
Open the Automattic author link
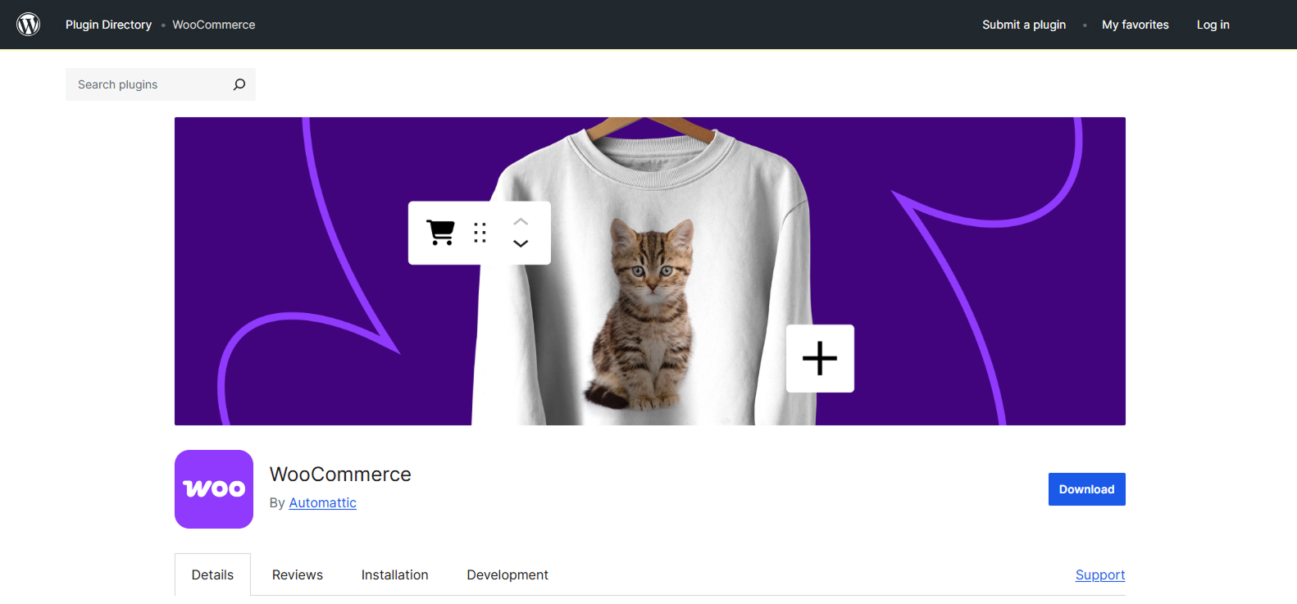[322, 502]
